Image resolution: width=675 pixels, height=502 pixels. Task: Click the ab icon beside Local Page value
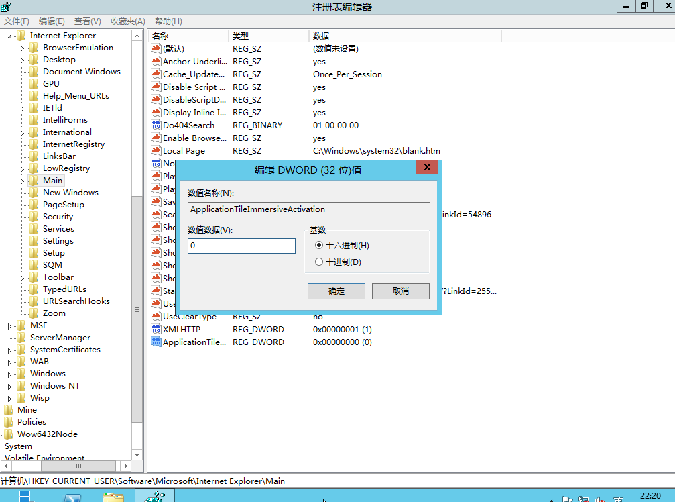(158, 150)
